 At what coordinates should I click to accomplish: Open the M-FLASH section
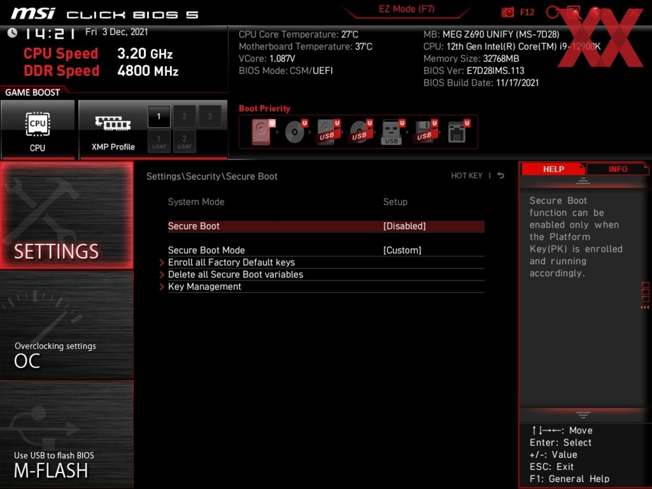(x=67, y=435)
